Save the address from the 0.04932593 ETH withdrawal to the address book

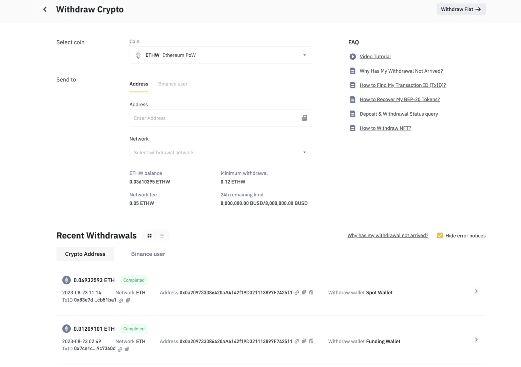coord(311,292)
